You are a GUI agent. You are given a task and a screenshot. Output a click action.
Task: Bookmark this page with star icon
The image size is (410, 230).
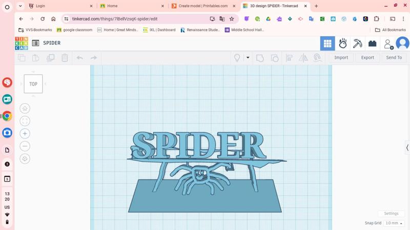point(232,19)
